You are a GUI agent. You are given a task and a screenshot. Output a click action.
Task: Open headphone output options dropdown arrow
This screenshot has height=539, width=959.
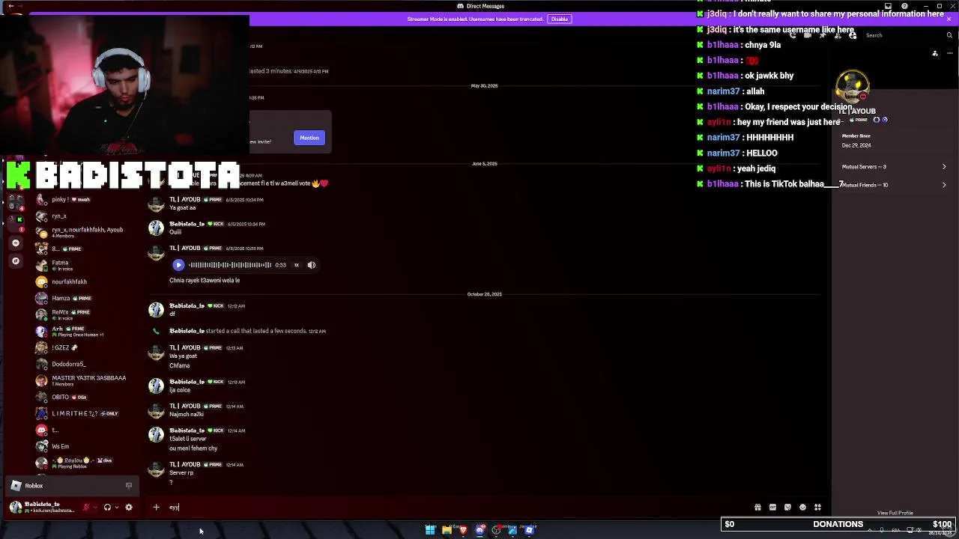point(117,508)
